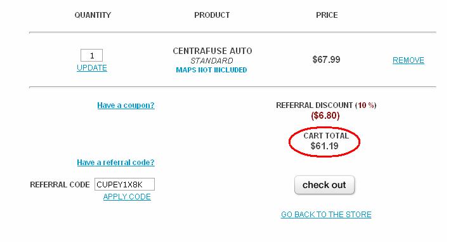Click the UPDATE link under quantity

click(x=92, y=68)
